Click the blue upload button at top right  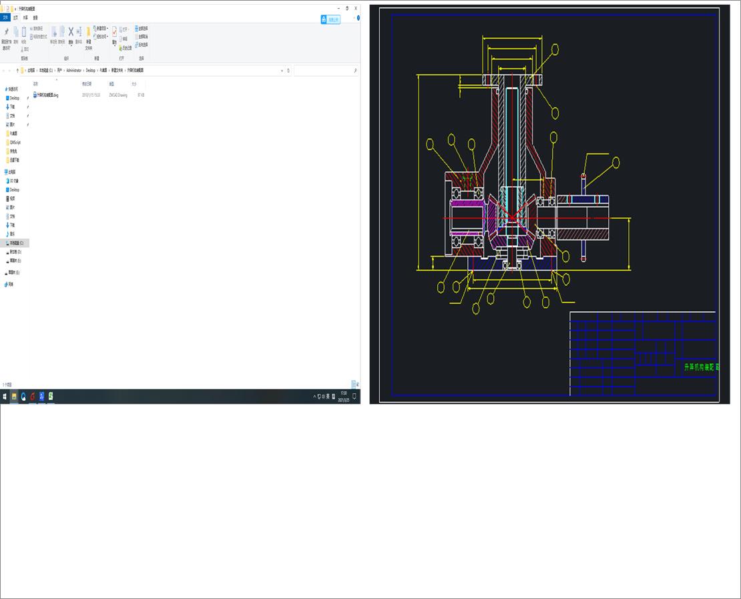pos(330,19)
